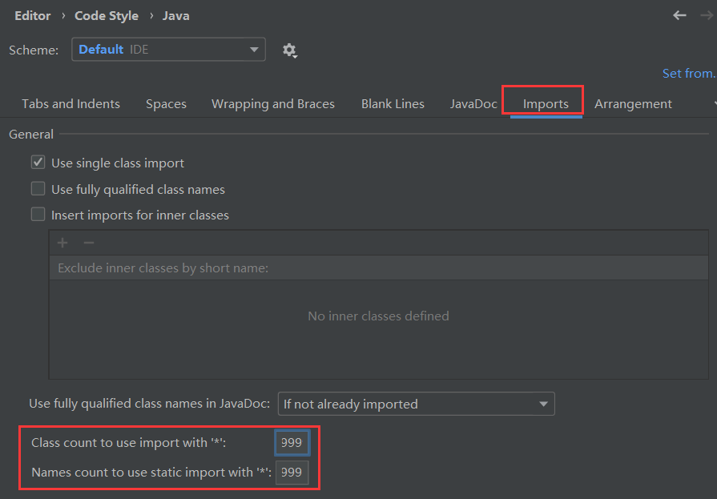Open the JavaDoc tab
The width and height of the screenshot is (717, 499).
point(473,104)
